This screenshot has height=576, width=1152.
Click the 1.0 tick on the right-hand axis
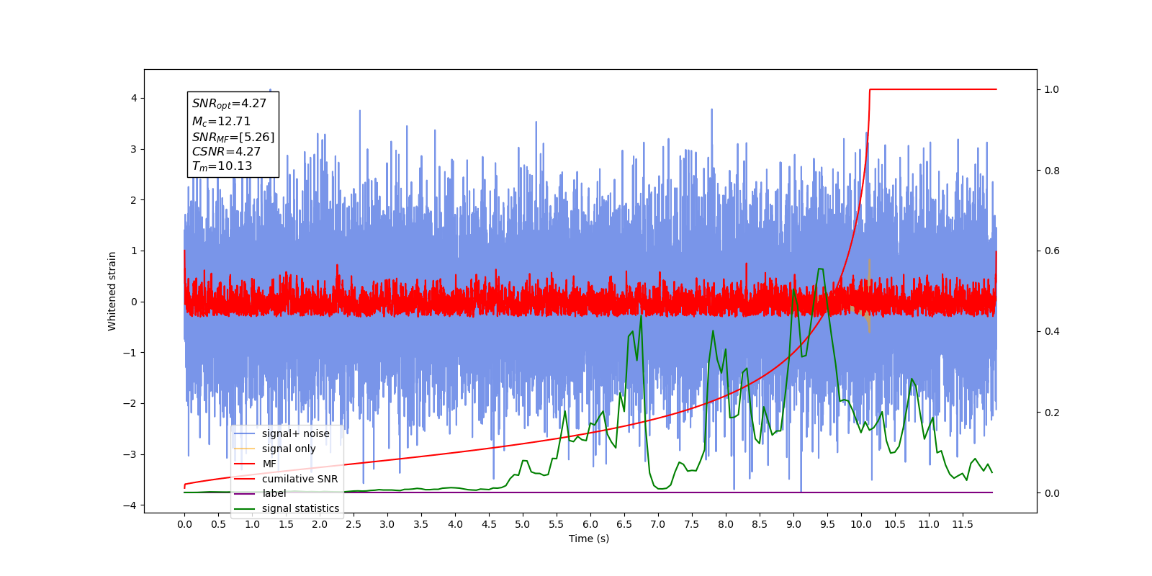coord(1052,90)
